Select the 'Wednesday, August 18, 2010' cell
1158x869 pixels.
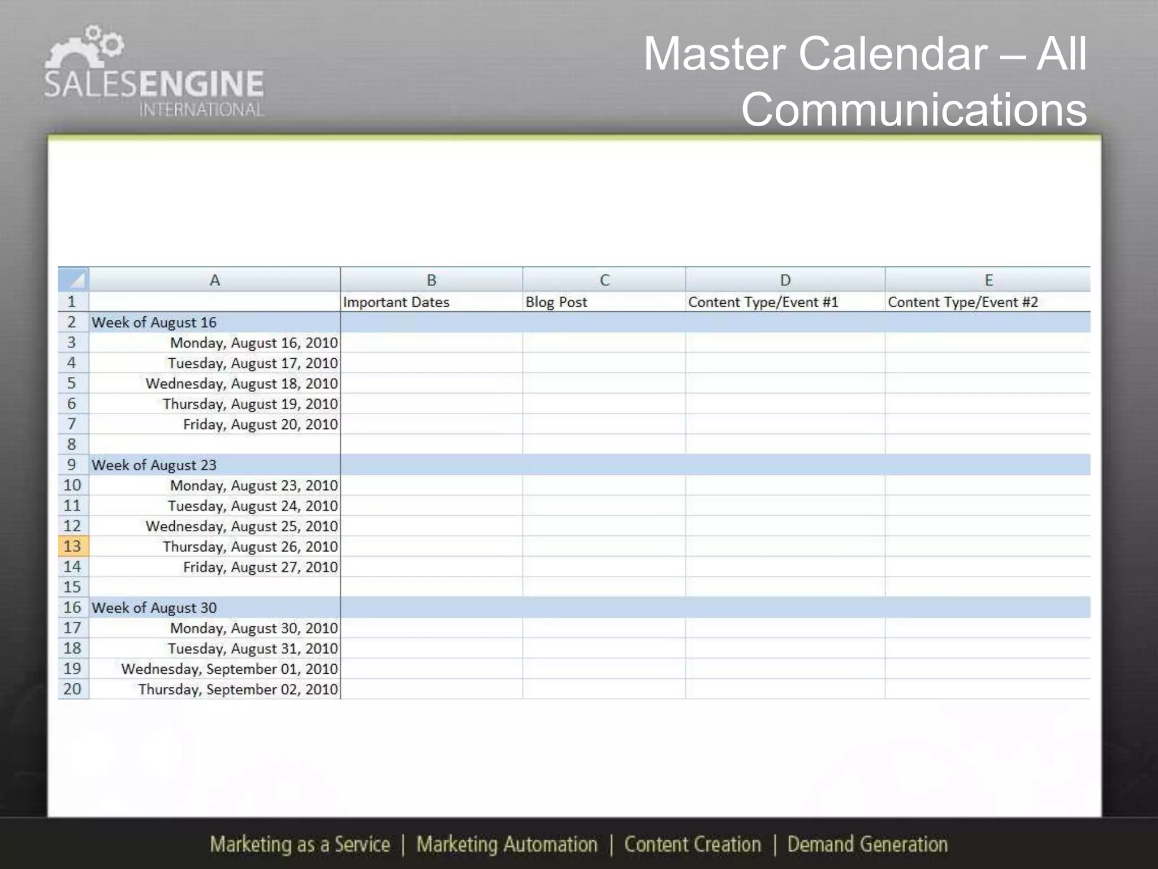pyautogui.click(x=215, y=383)
